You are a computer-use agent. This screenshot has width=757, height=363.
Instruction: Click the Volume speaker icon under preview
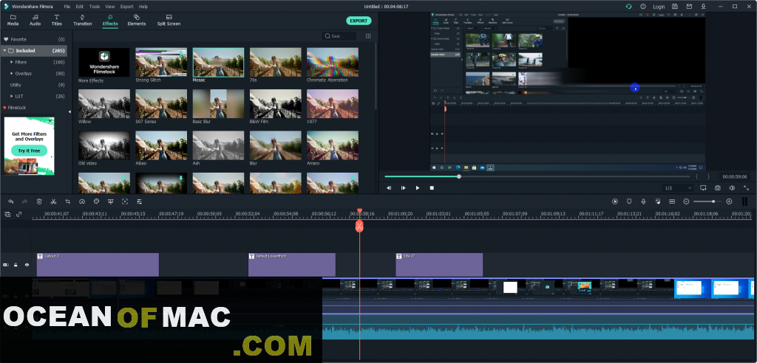pyautogui.click(x=732, y=188)
